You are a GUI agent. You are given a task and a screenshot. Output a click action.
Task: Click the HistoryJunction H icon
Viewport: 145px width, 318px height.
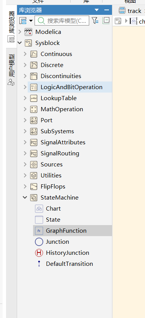point(39,253)
